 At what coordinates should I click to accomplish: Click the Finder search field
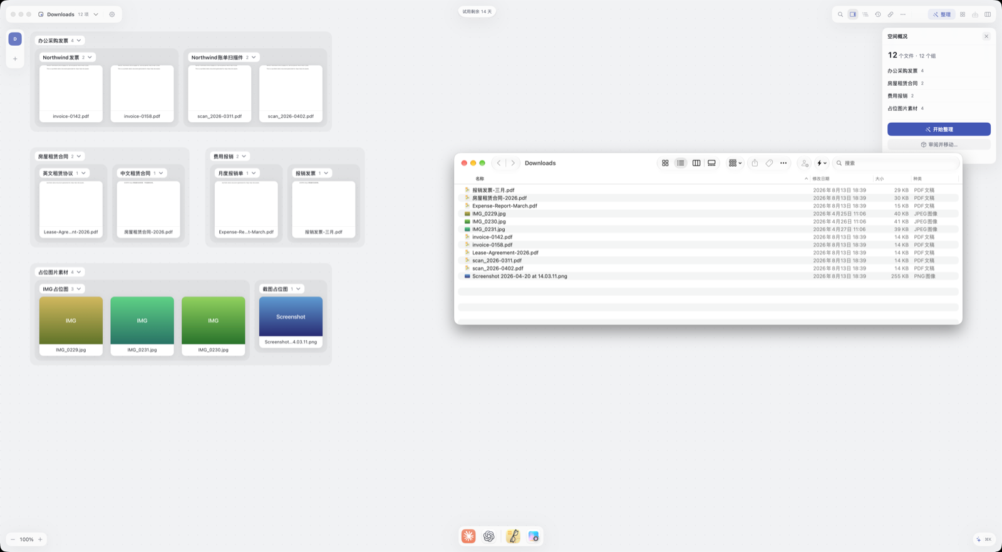tap(896, 163)
